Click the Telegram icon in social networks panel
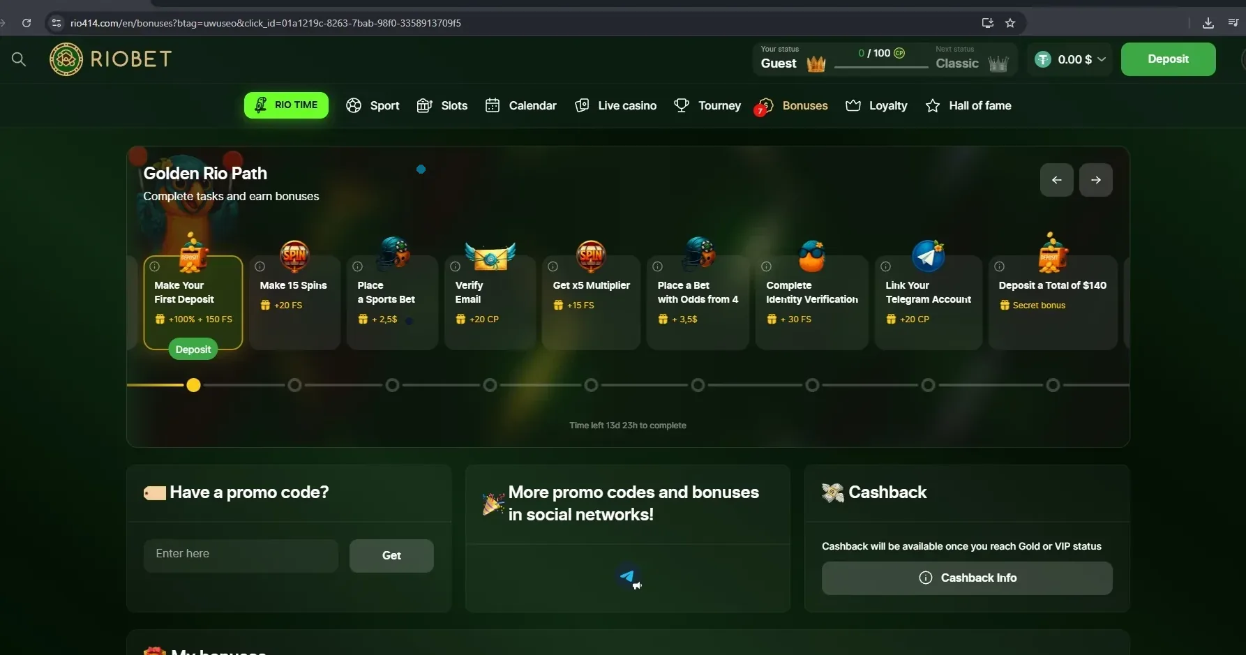The image size is (1246, 655). coord(629,576)
